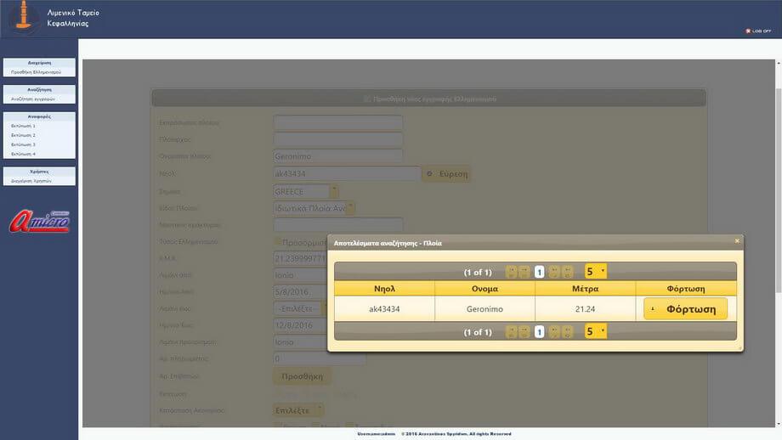Screen dimensions: 782x440
Task: Go to previous page in top paginator
Action: point(524,272)
